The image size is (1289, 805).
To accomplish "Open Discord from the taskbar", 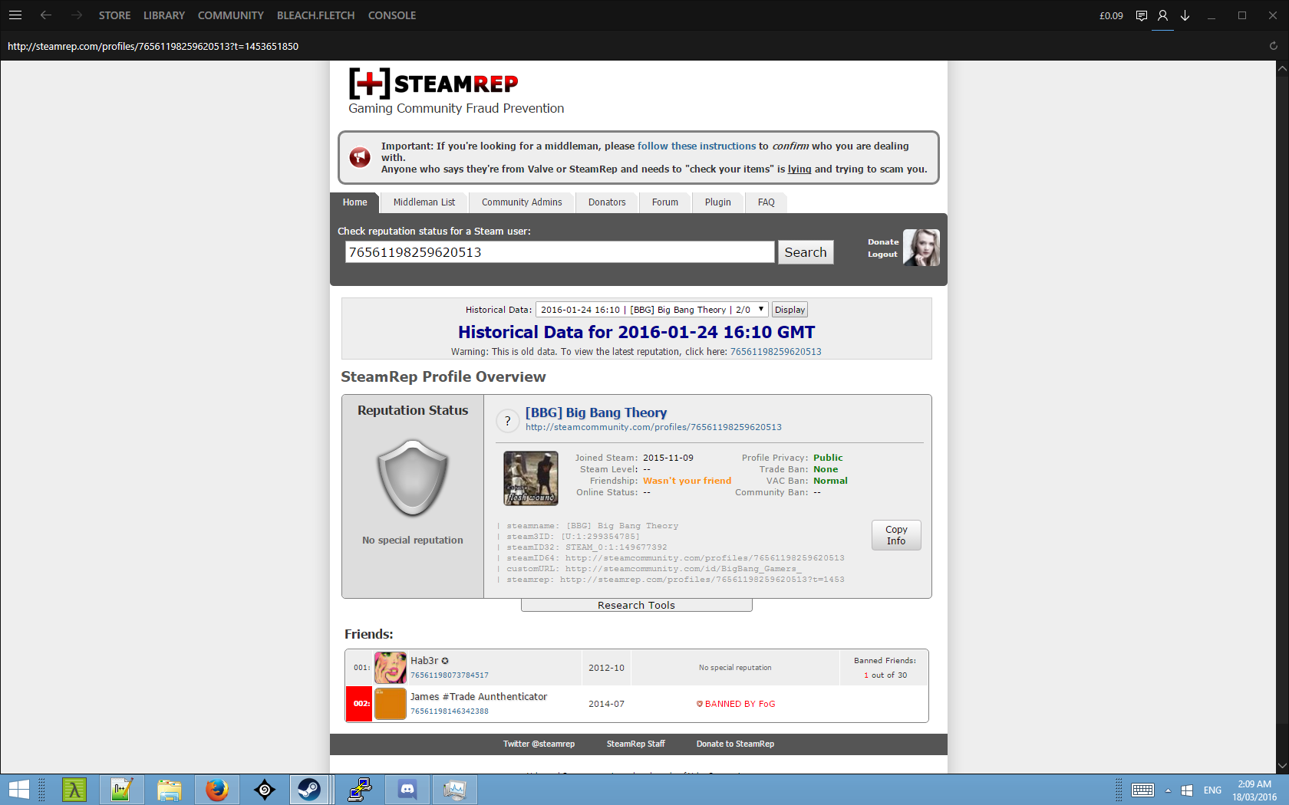I will (x=407, y=790).
